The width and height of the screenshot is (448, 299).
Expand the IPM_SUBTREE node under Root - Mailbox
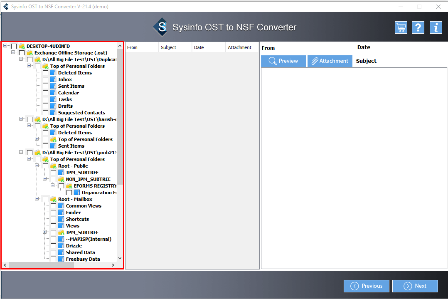tap(44, 232)
